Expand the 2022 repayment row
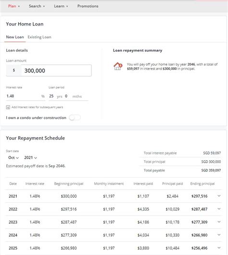Viewport: 228px width, 255px height. [x=219, y=209]
